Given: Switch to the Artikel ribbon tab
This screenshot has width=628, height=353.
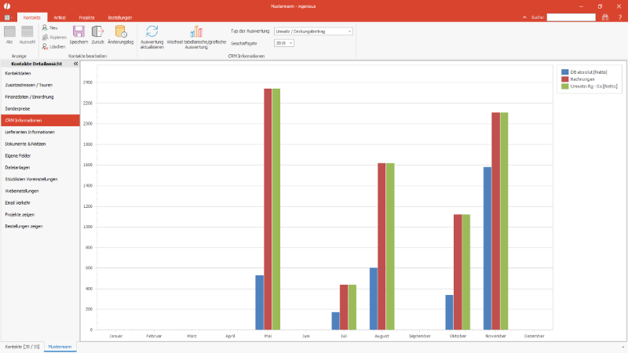Looking at the screenshot, I should (x=60, y=17).
